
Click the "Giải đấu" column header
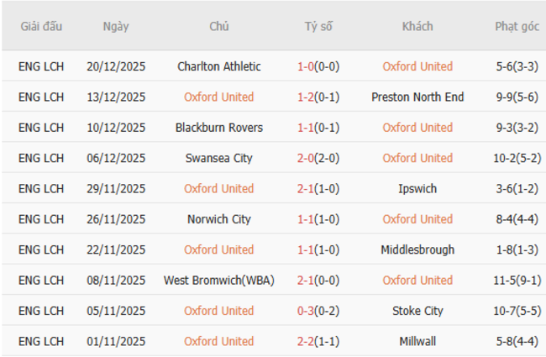41,26
